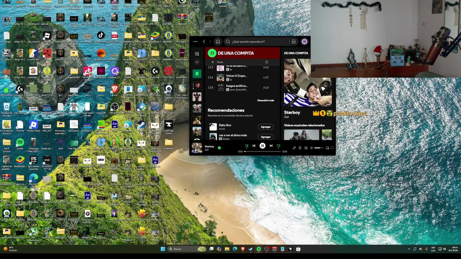
Task: Open the taskbar clock showing 08:44
Action: coord(452,249)
